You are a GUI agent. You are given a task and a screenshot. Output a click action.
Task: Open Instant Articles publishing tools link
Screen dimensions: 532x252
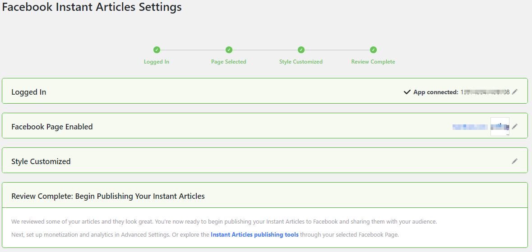tap(254, 235)
